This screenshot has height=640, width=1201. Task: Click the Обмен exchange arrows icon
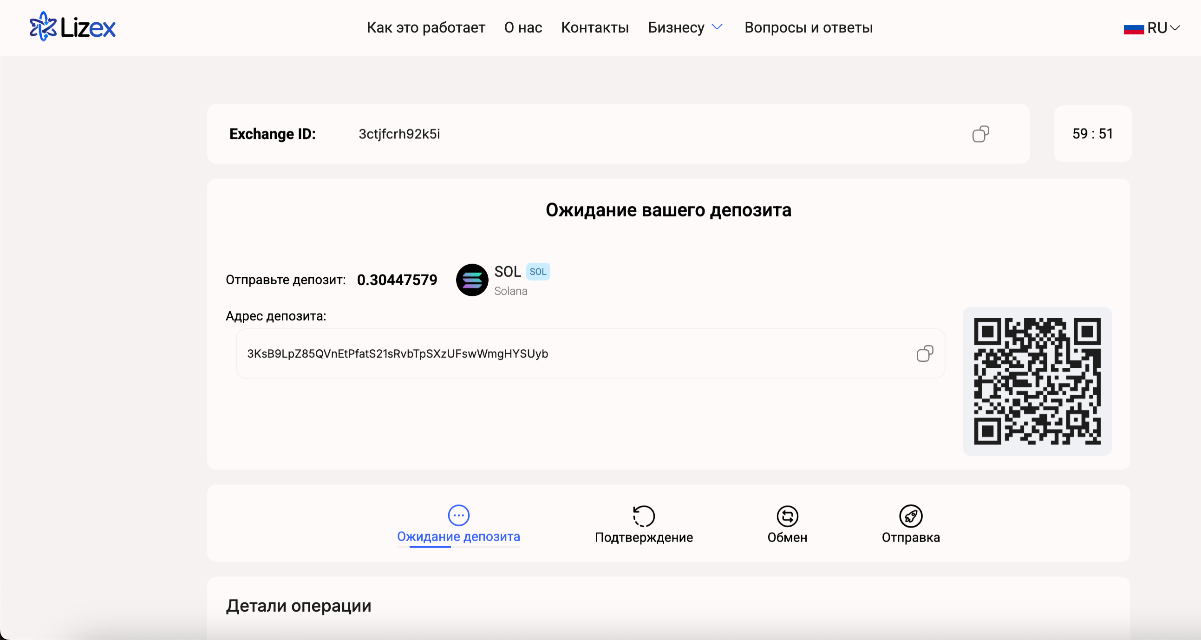coord(787,516)
